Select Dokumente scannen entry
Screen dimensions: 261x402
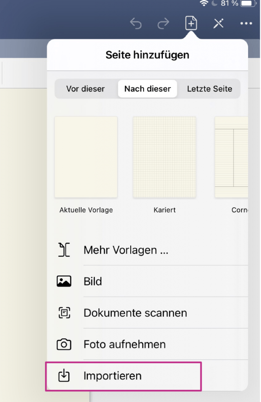click(148, 313)
